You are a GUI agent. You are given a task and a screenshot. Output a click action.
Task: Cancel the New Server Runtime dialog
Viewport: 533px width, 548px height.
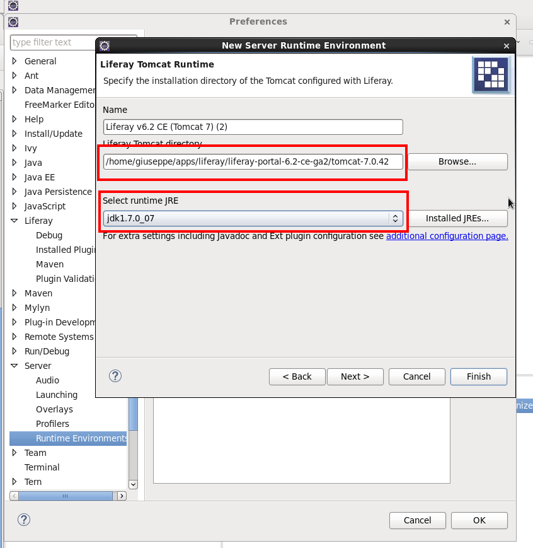[x=417, y=376]
